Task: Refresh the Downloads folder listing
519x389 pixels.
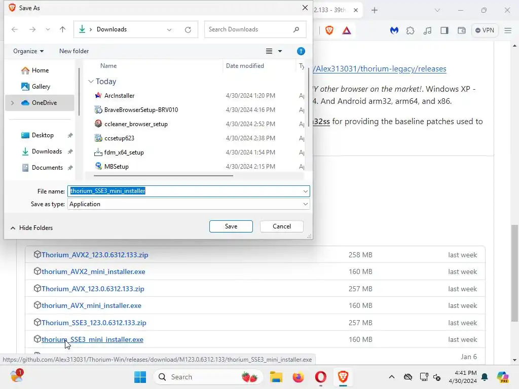Action: point(188,30)
